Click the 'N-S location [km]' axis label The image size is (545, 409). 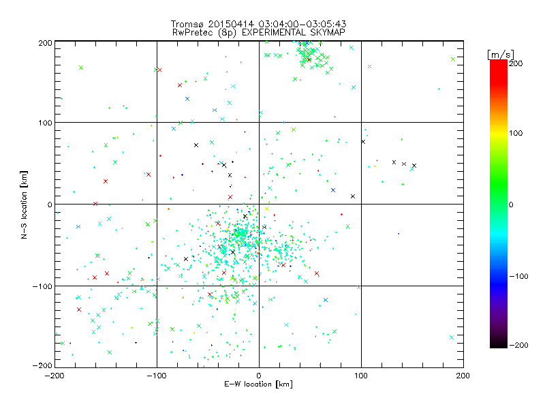24,204
